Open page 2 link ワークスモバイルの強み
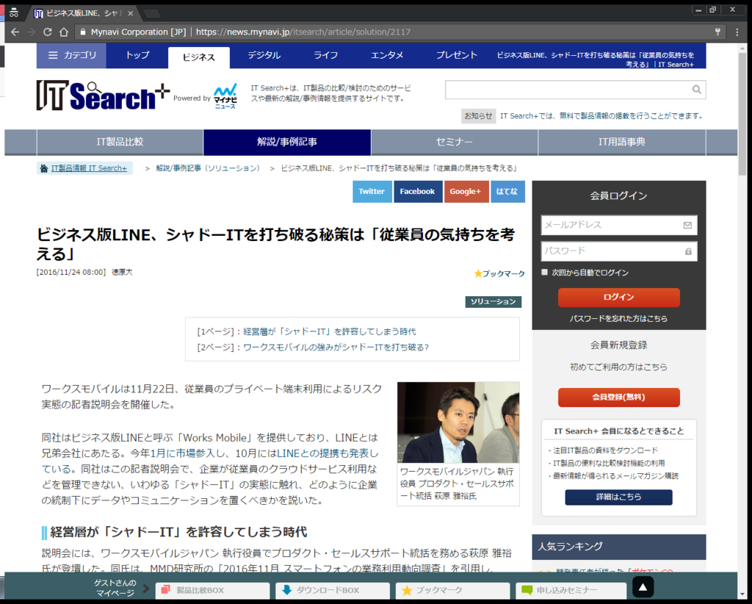752x604 pixels. 336,348
